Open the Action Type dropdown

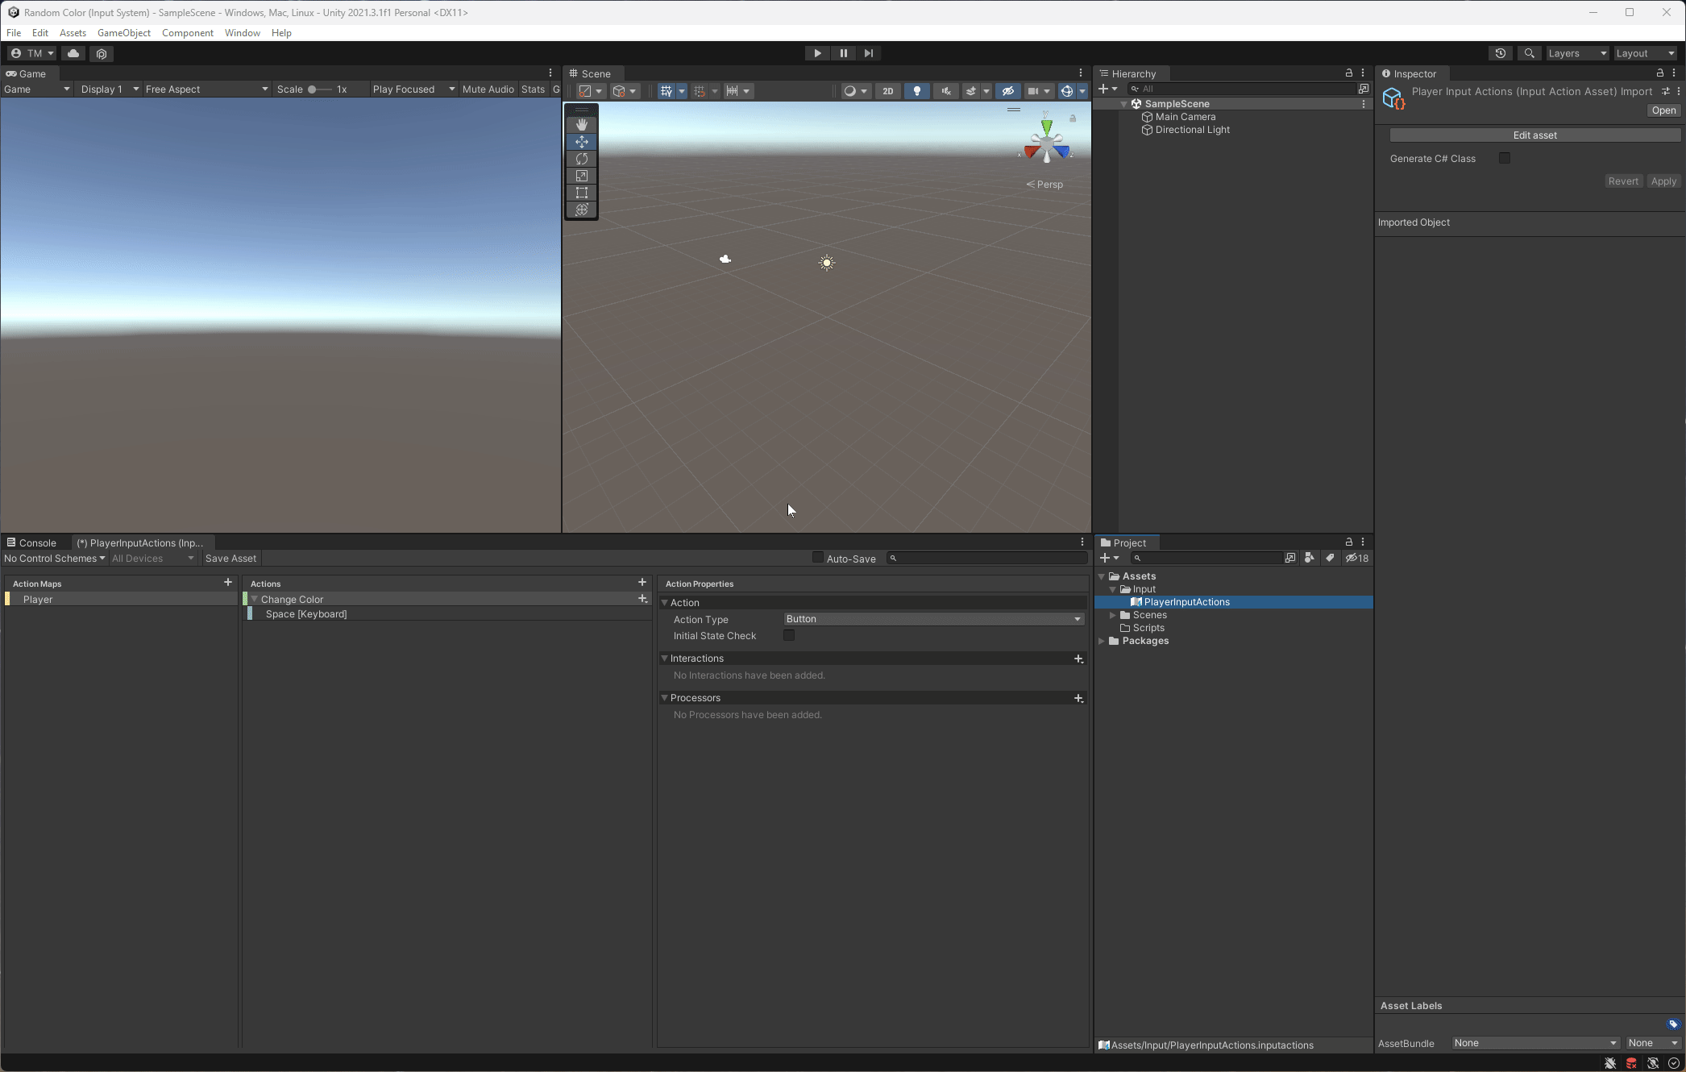point(933,619)
